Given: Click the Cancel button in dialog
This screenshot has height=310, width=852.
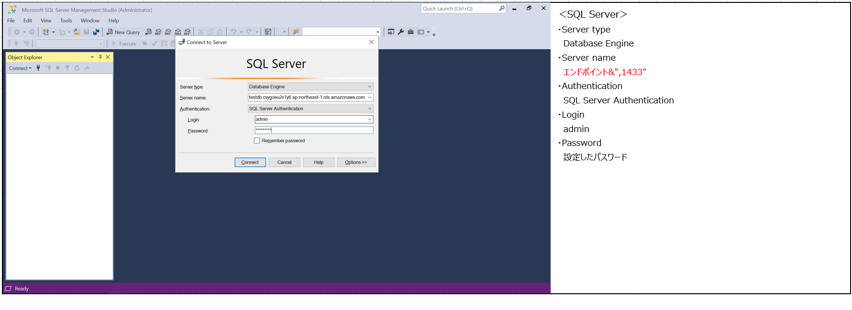Looking at the screenshot, I should tap(284, 162).
